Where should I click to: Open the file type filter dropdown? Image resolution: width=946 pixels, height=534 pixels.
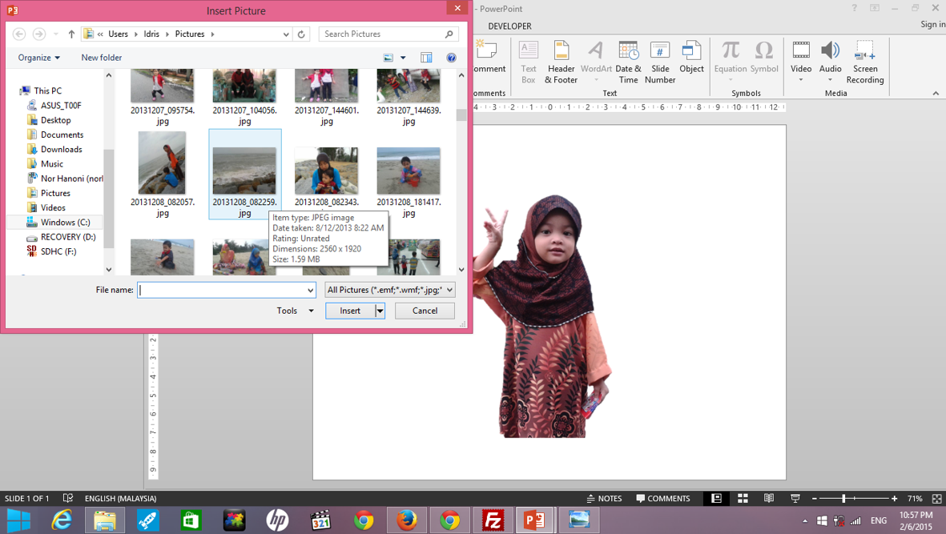390,290
